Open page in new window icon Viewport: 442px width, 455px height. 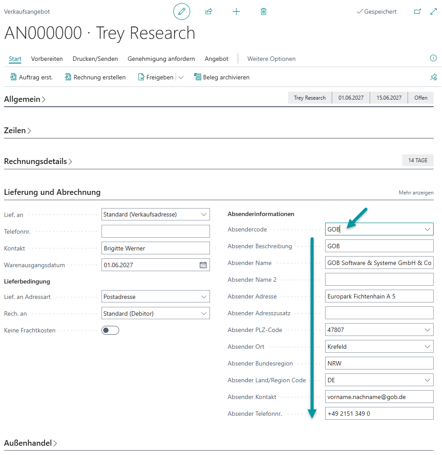point(417,11)
